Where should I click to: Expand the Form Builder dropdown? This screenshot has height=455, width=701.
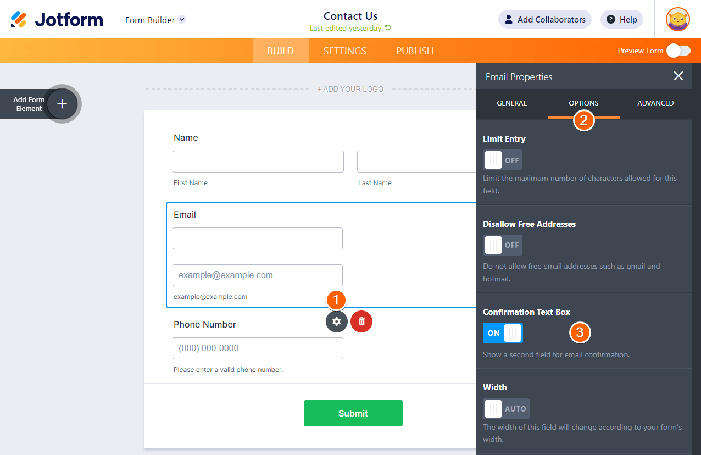point(182,20)
